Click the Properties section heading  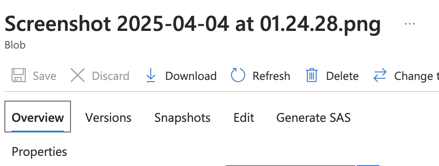click(39, 152)
